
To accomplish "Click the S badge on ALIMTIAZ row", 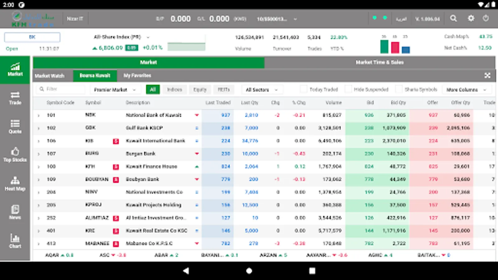I will [116, 218].
